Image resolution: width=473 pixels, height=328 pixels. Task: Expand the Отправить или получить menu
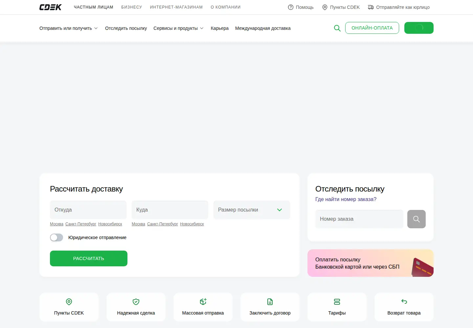[69, 28]
